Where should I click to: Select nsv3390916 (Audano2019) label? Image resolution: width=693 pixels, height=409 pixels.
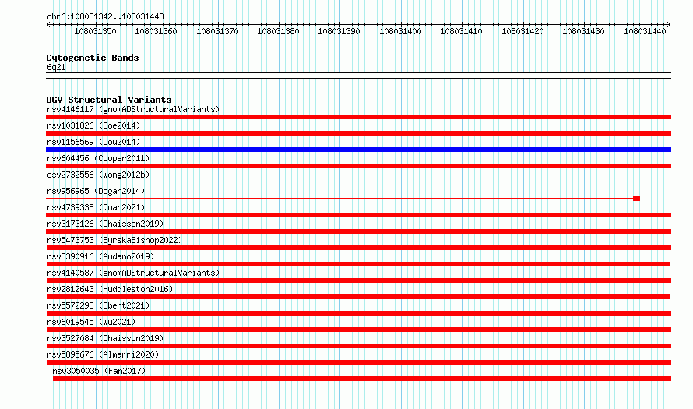(x=100, y=256)
